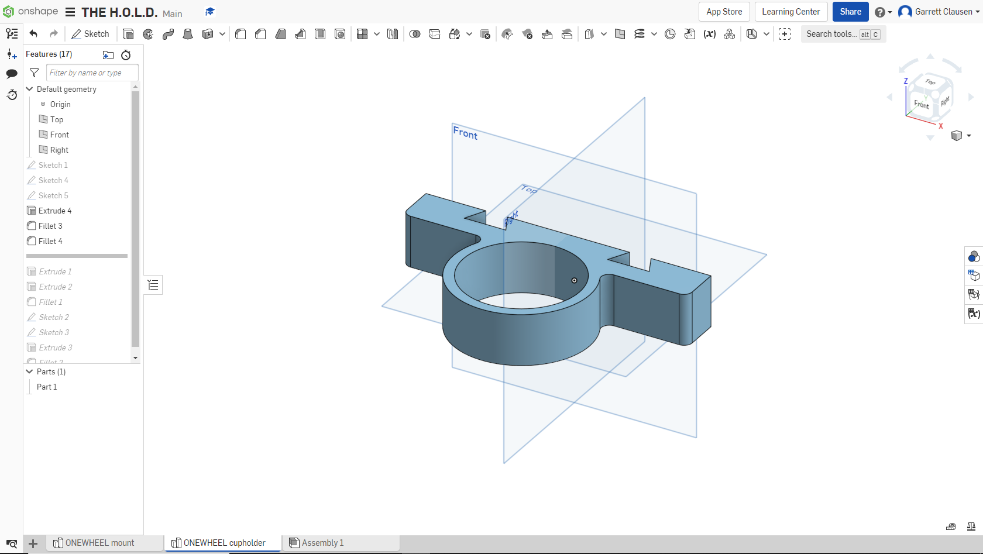Select the Mirror tool
The image size is (983, 554).
(x=393, y=34)
